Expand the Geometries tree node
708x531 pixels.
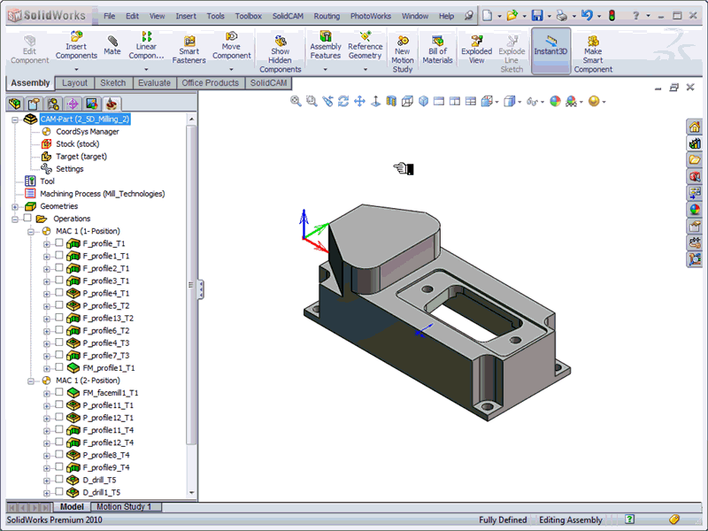pos(15,207)
